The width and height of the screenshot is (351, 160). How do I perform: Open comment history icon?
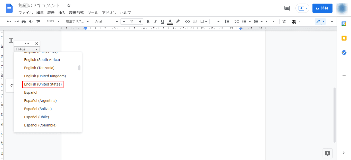coord(287,8)
